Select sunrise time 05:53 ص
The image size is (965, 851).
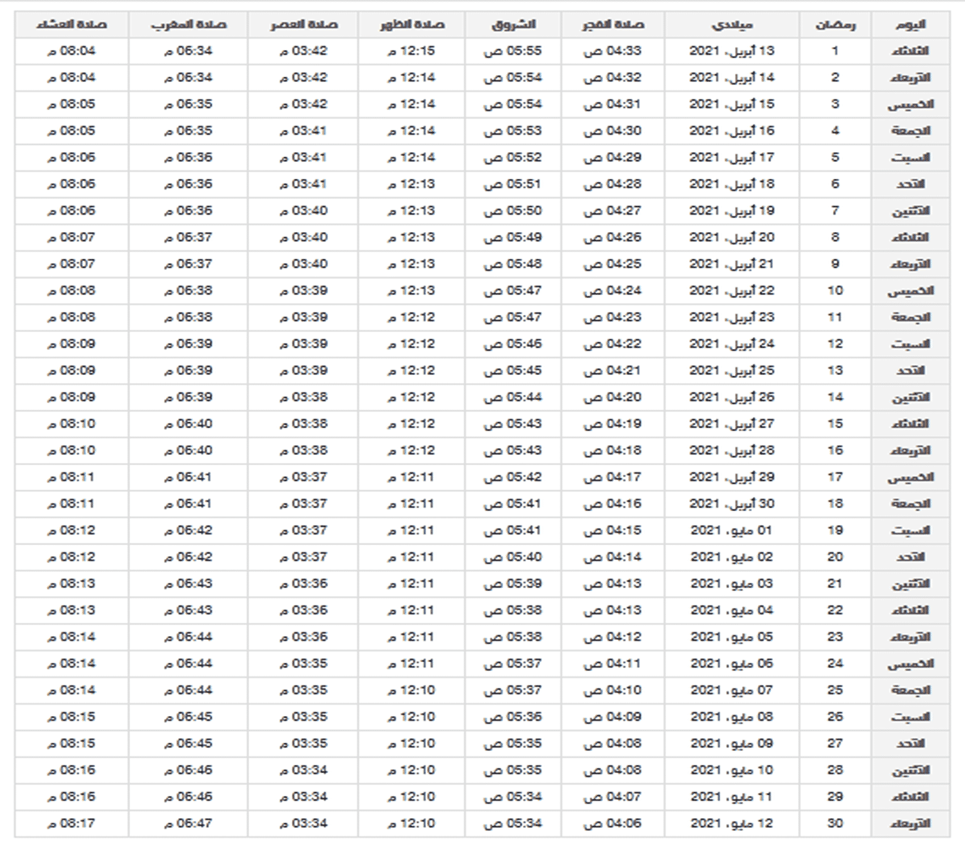(x=513, y=131)
